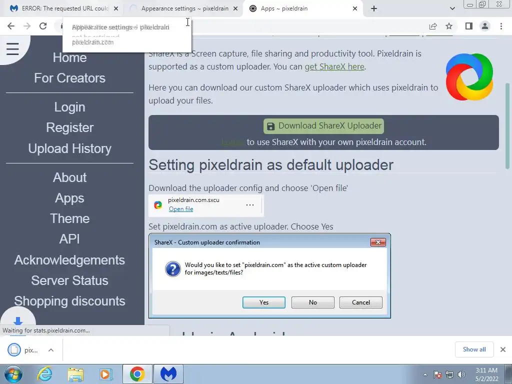This screenshot has height=384, width=512.
Task: Open the Action Center flag icon
Action: [x=437, y=374]
